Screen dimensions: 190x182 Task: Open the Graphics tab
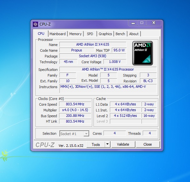(105, 34)
